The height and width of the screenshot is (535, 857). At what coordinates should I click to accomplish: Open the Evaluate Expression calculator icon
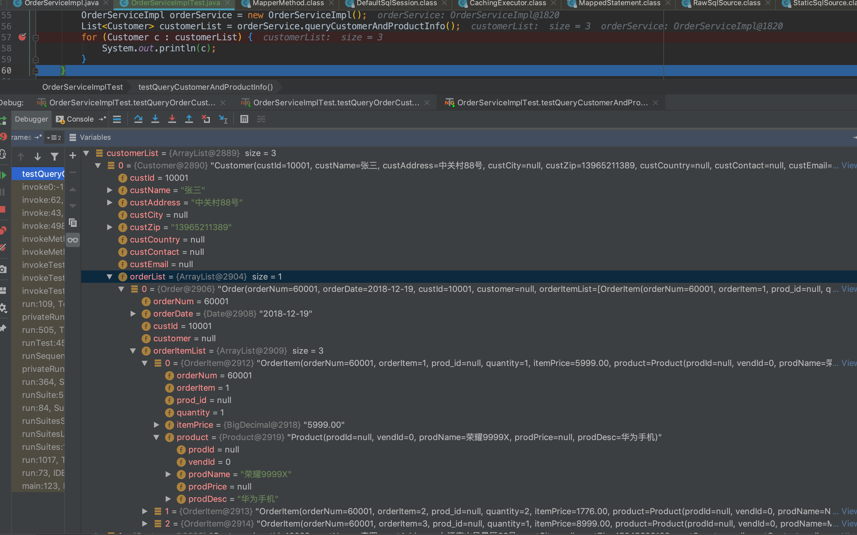click(x=244, y=119)
